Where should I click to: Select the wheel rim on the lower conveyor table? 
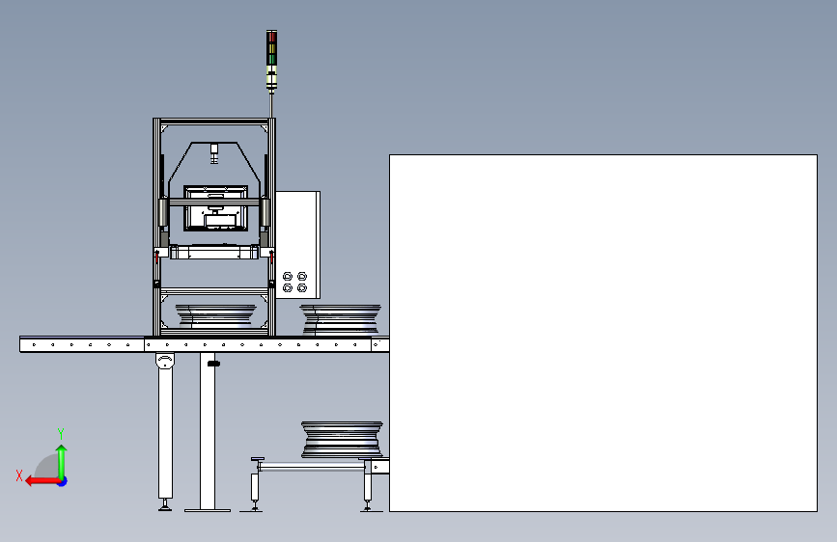click(x=342, y=439)
